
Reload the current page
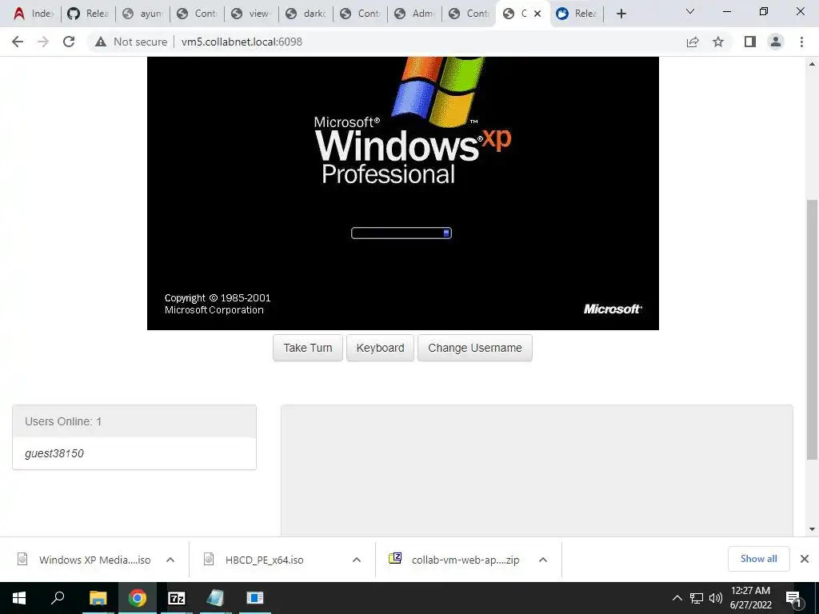69,42
